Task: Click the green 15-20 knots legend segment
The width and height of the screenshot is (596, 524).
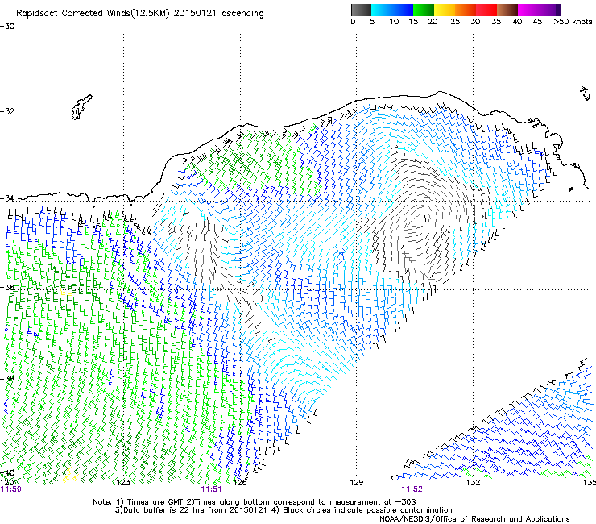Action: pyautogui.click(x=424, y=10)
